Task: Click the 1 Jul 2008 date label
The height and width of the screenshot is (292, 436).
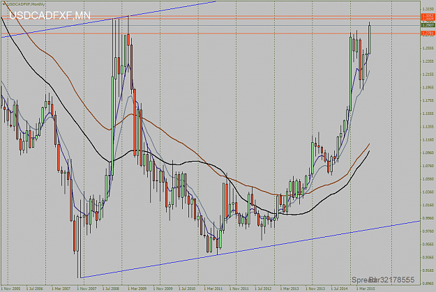Action: tap(112, 289)
